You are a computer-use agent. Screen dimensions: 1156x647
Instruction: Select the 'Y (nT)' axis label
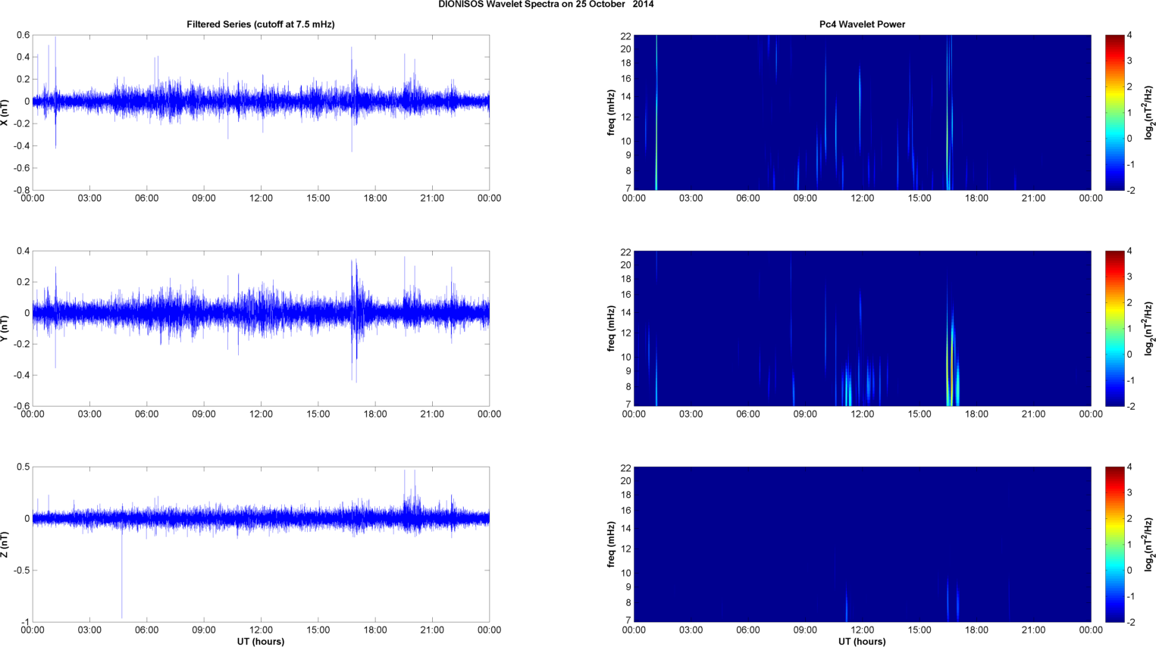(5, 328)
